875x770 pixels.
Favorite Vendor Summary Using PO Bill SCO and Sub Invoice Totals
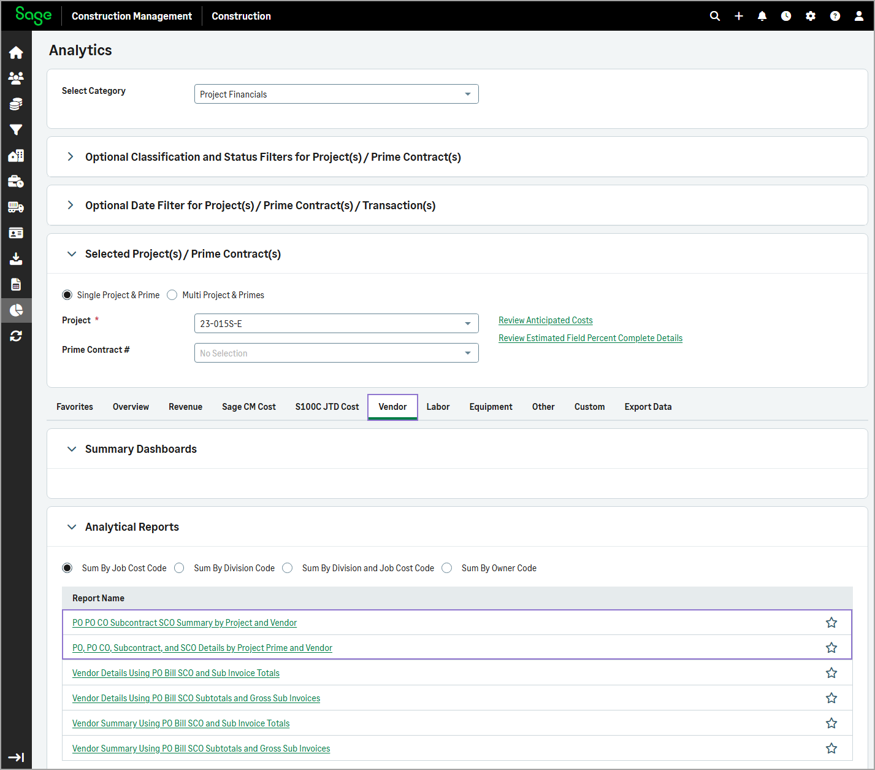click(831, 723)
